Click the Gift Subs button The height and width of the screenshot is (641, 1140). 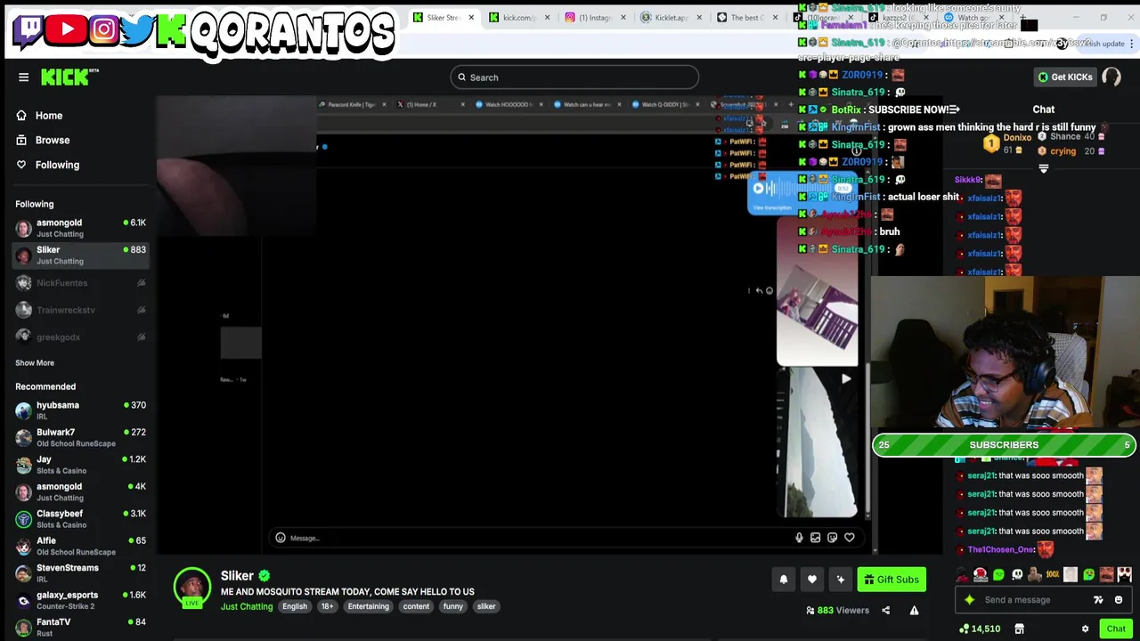pos(892,580)
